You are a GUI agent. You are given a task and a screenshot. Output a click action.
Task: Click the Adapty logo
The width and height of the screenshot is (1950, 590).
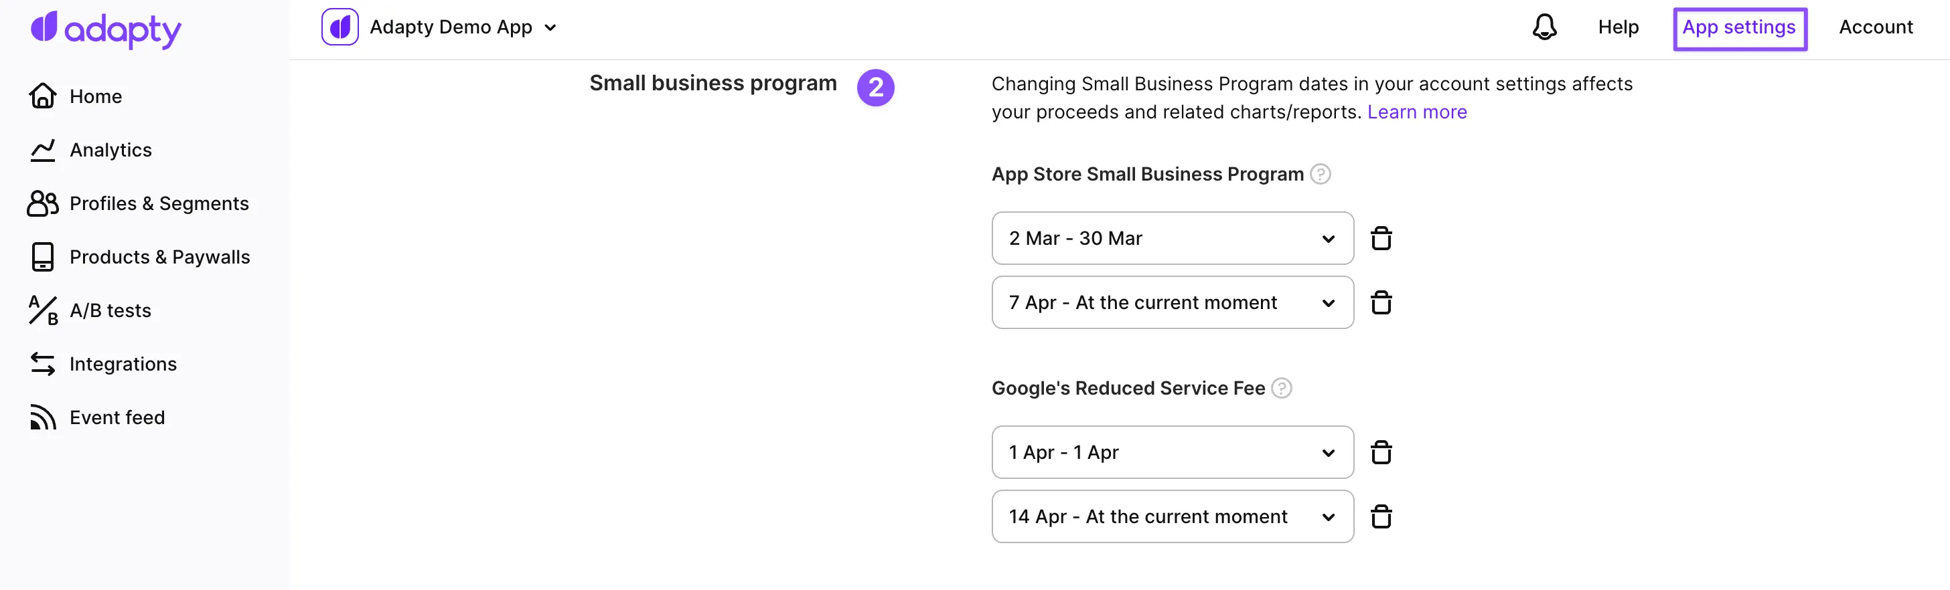[106, 29]
